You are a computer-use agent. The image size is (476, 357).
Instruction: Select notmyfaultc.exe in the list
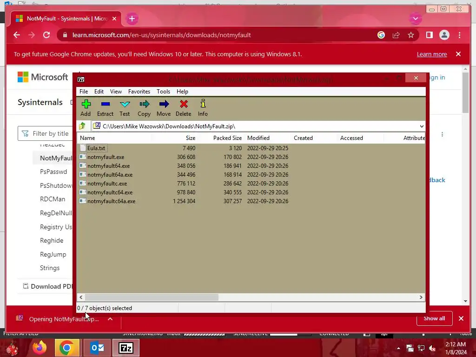point(107,183)
